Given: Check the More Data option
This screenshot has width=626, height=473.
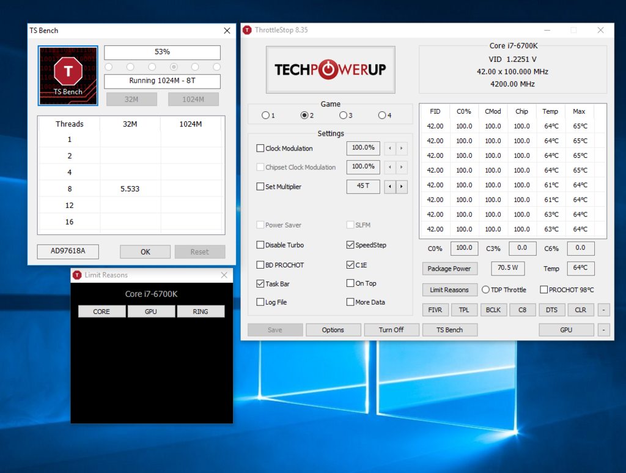Looking at the screenshot, I should click(350, 302).
